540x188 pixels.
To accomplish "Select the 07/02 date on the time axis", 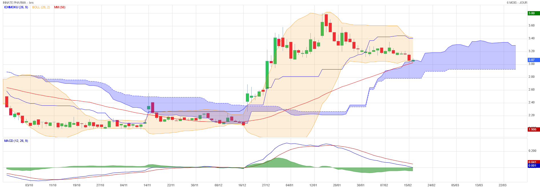I will point(384,185).
